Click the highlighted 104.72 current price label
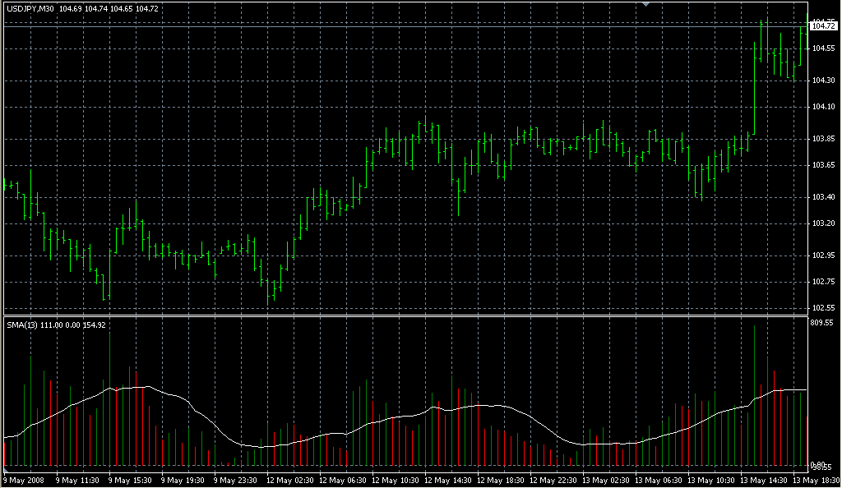Screen dimensions: 842x488 point(823,27)
